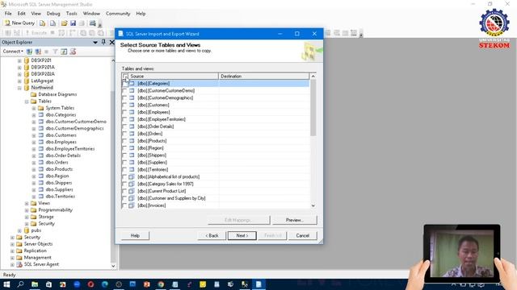Viewport: 517px width, 290px height.
Task: Check the [dbo].[Orders] checkbox
Action: pos(124,134)
